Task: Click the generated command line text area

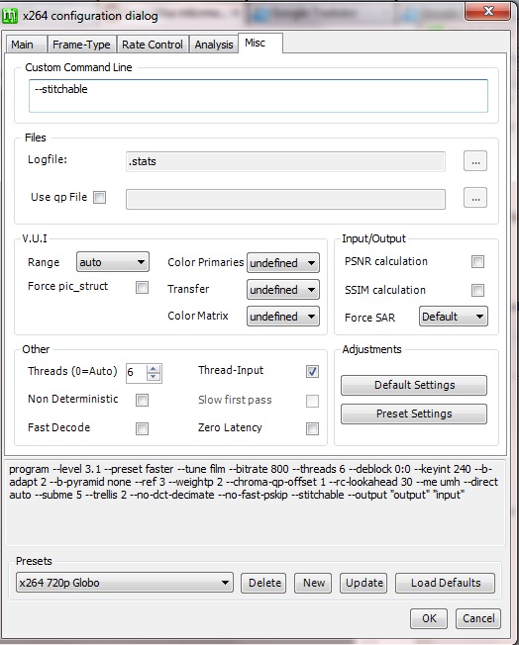Action: click(255, 503)
